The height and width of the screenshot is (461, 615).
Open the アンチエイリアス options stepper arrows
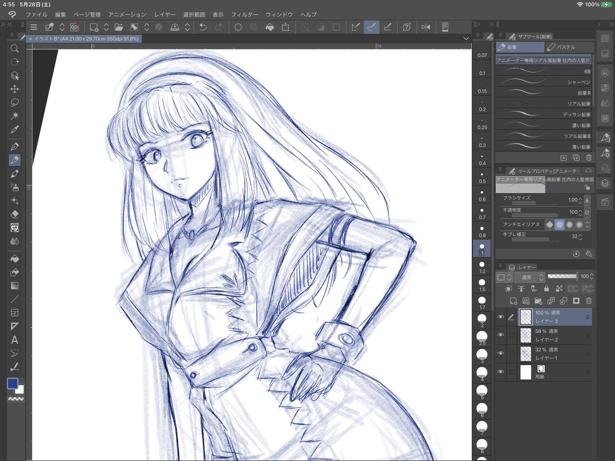pos(588,225)
